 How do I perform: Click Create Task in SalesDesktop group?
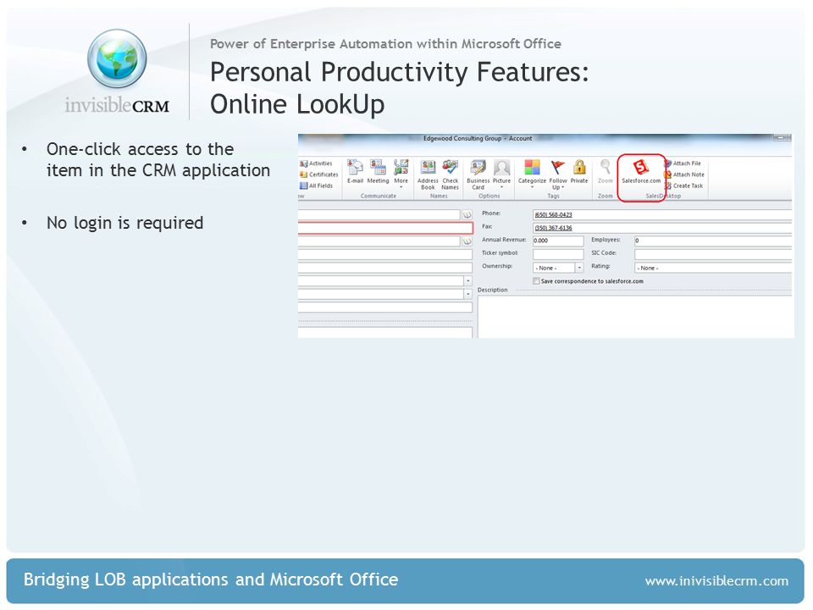click(x=684, y=186)
